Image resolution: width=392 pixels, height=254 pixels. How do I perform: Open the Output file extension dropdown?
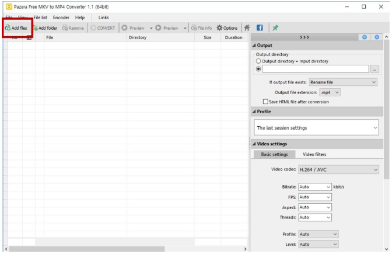click(330, 93)
